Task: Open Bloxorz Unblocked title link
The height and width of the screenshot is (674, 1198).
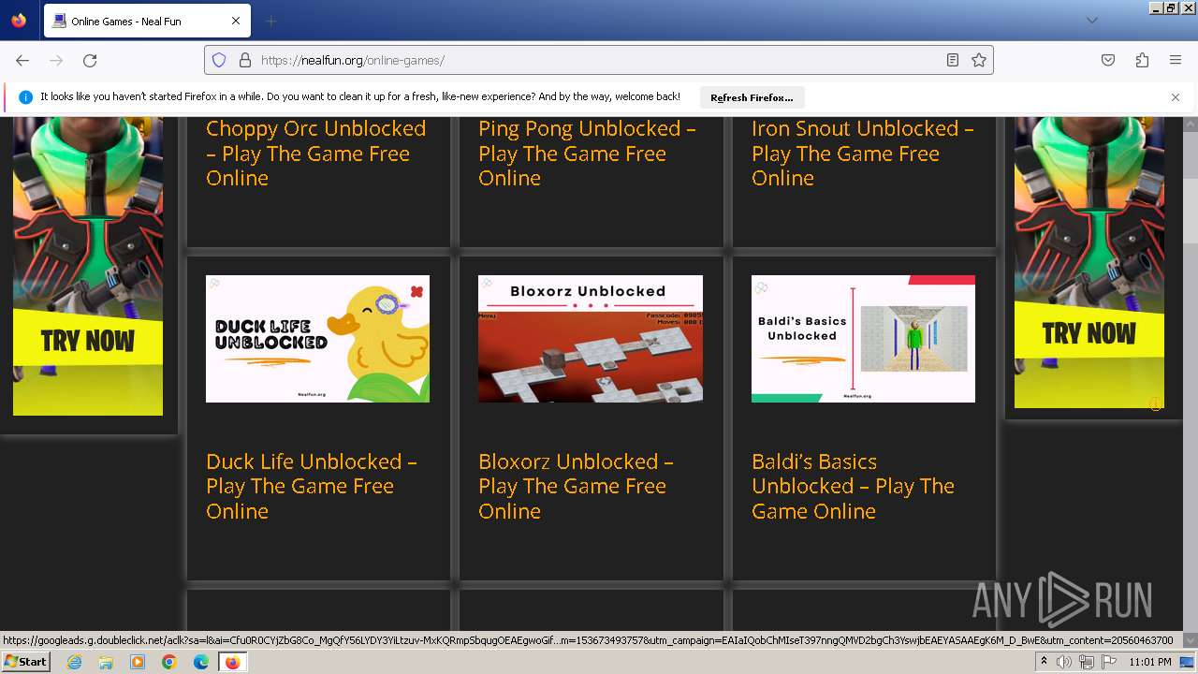Action: [576, 486]
